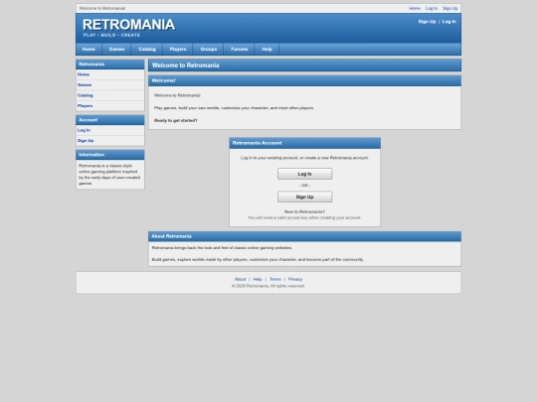Click the 'Account' sidebar header

click(x=110, y=120)
